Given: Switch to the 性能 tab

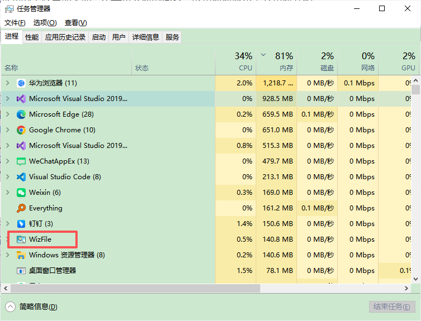Looking at the screenshot, I should point(32,37).
